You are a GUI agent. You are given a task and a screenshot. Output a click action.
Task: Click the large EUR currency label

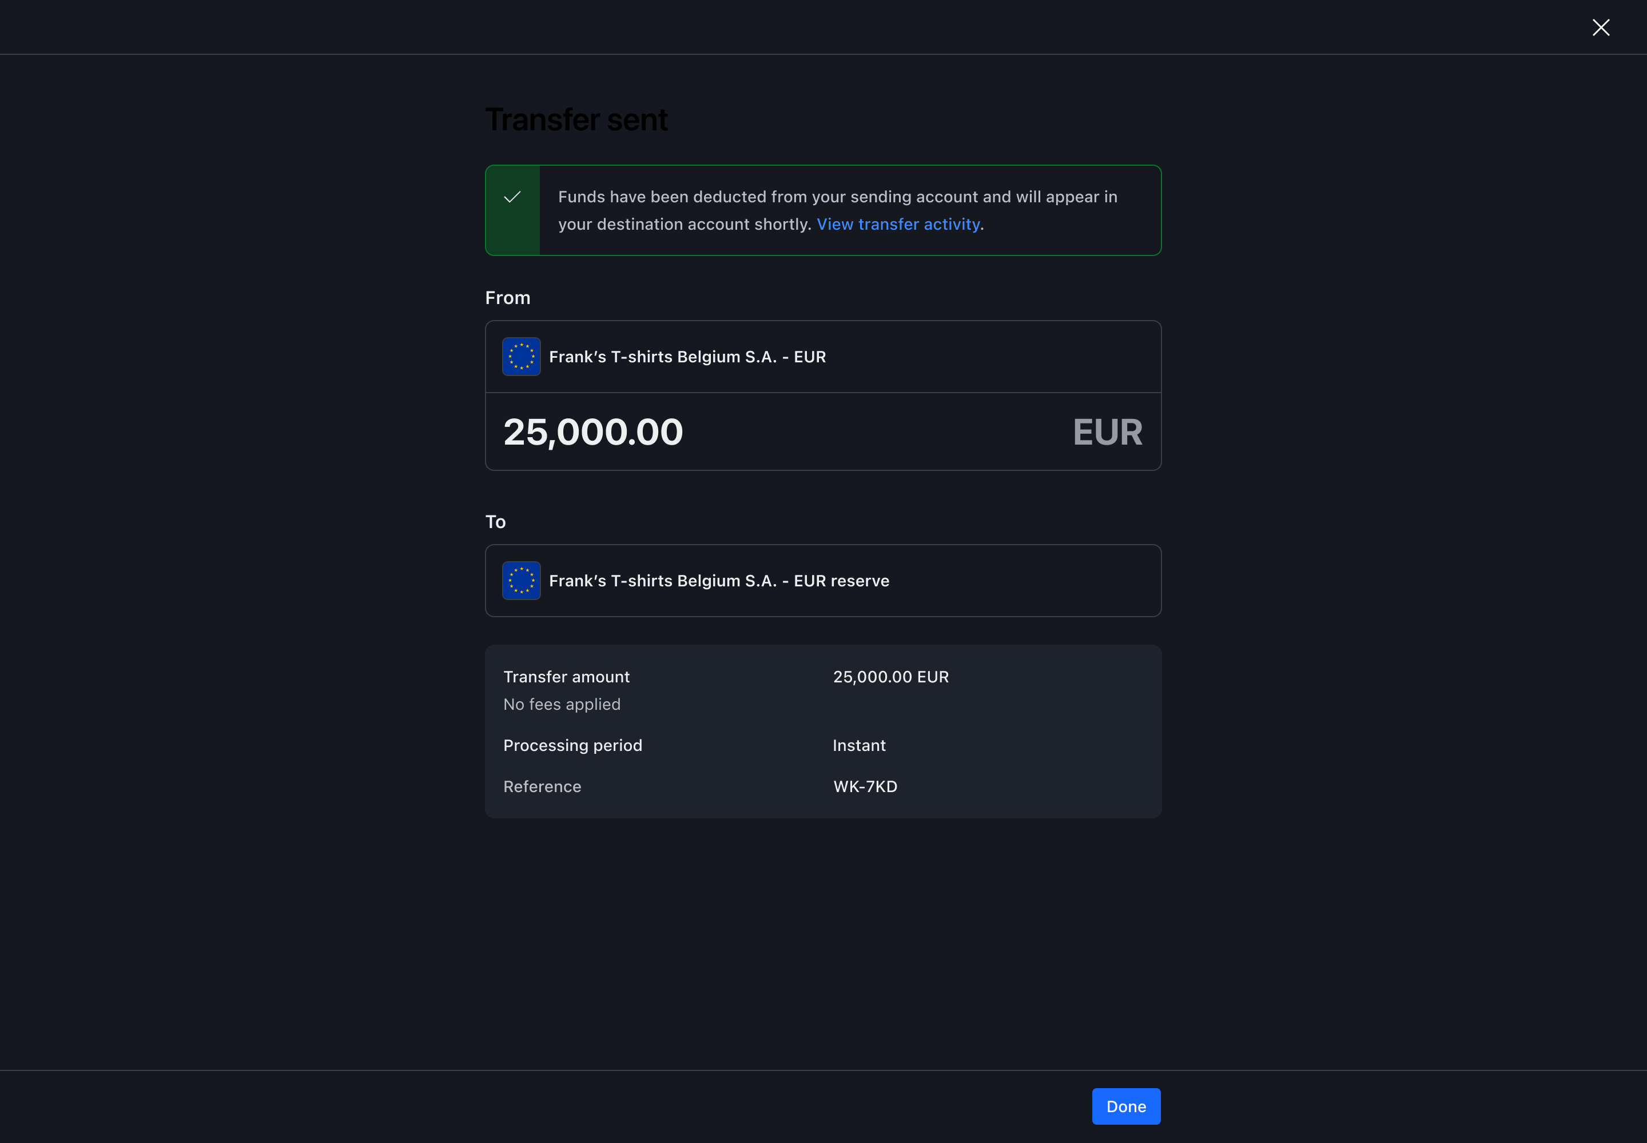(1107, 432)
